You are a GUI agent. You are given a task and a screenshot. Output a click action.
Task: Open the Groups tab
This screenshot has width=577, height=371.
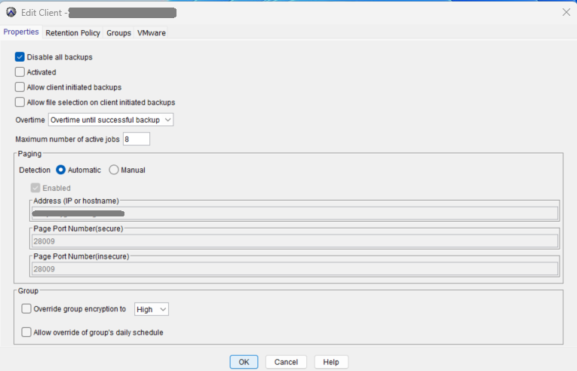point(118,32)
